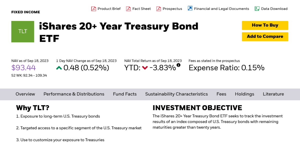Open the Literature tab
The width and height of the screenshot is (300, 148).
[x=273, y=94]
